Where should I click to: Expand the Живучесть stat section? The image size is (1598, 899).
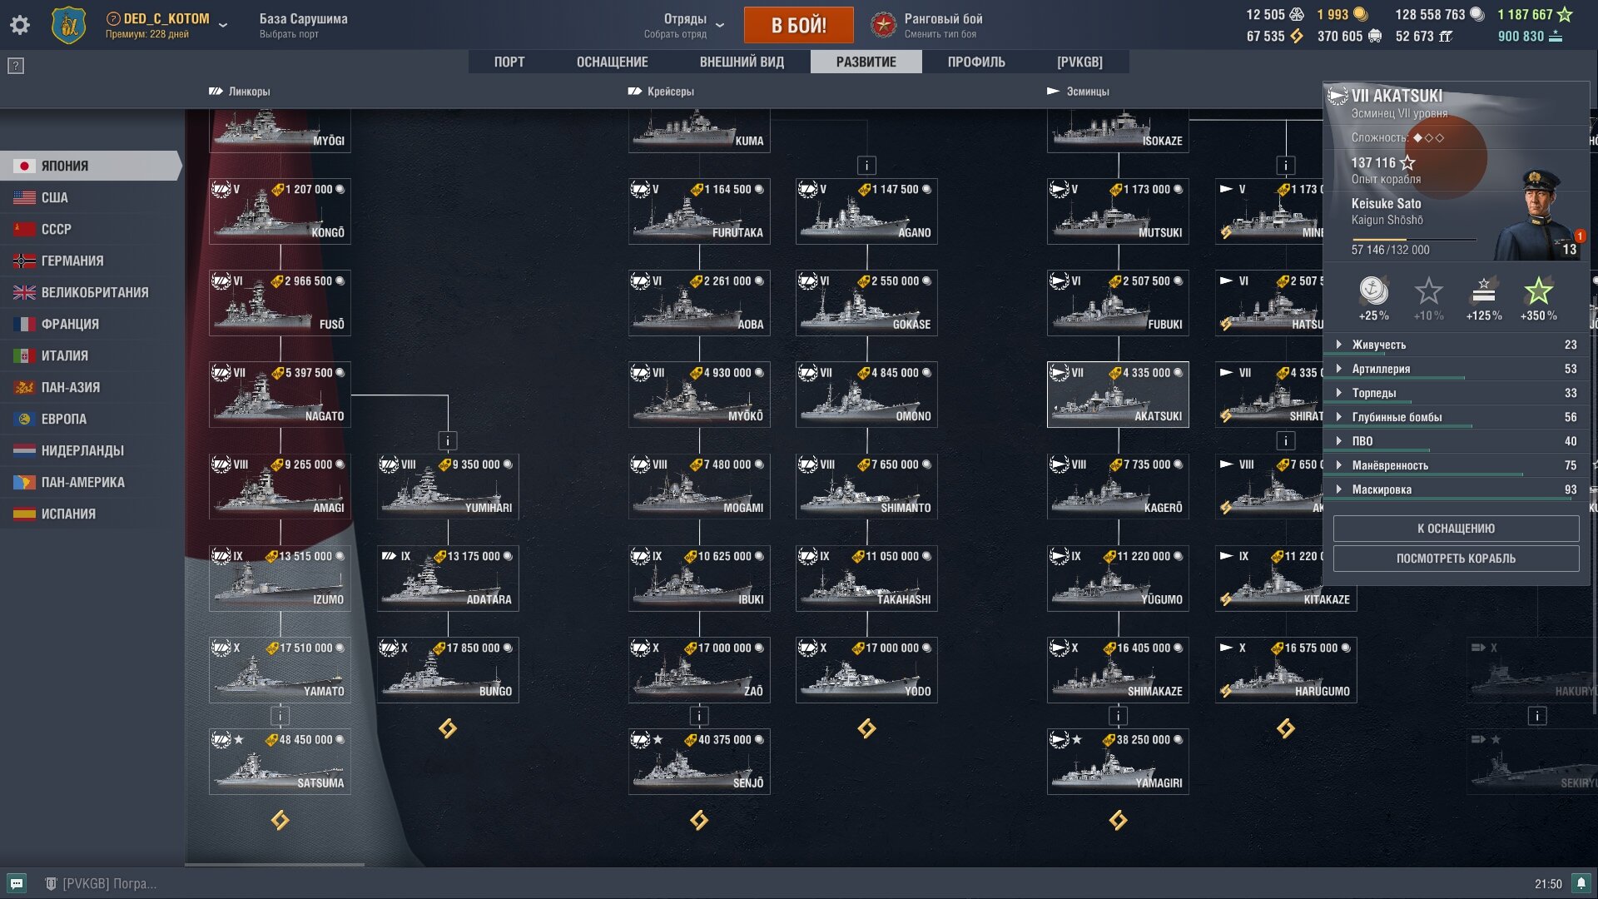tap(1457, 345)
